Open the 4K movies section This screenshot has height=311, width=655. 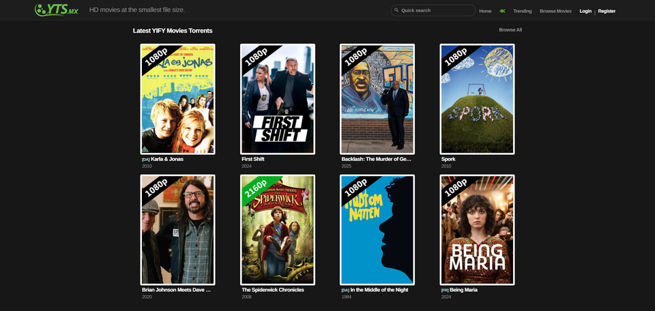tap(502, 12)
